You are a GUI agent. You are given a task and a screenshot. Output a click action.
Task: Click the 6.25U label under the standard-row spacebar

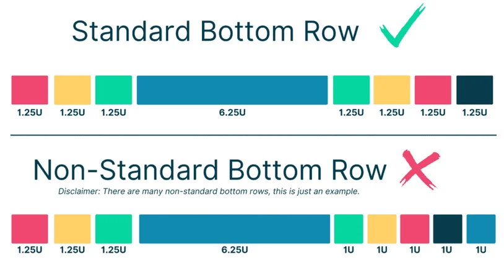232,113
